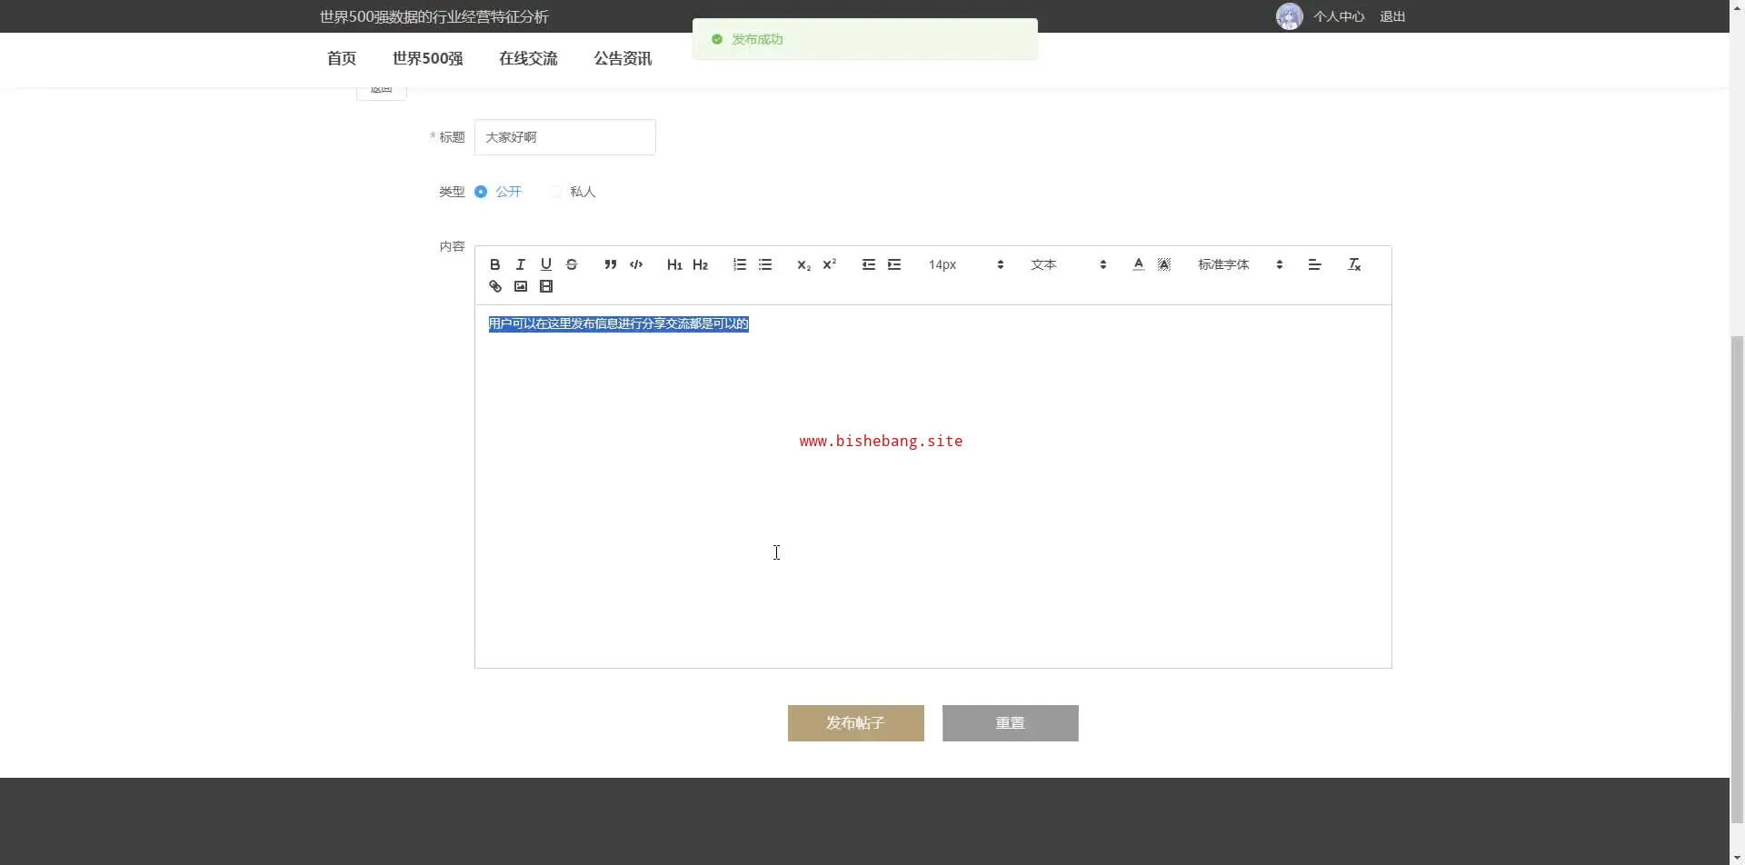The height and width of the screenshot is (865, 1745).
Task: Open the 文本 heading style dropdown
Action: tap(1067, 264)
